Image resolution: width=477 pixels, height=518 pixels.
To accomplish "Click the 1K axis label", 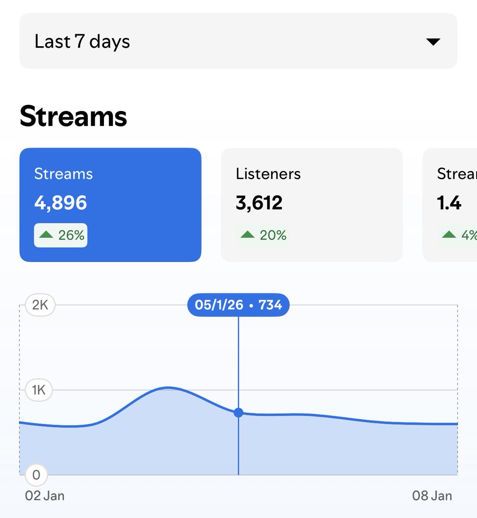I will coord(39,390).
